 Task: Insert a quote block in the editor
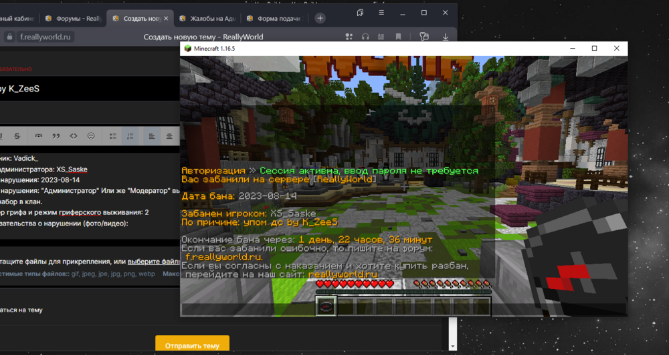point(56,136)
